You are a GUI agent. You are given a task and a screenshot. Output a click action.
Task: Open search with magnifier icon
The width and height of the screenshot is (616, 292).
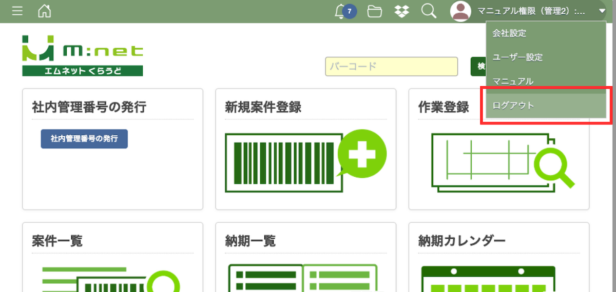429,11
